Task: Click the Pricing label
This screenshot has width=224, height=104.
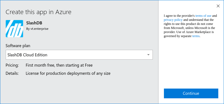Action: pyautogui.click(x=12, y=65)
